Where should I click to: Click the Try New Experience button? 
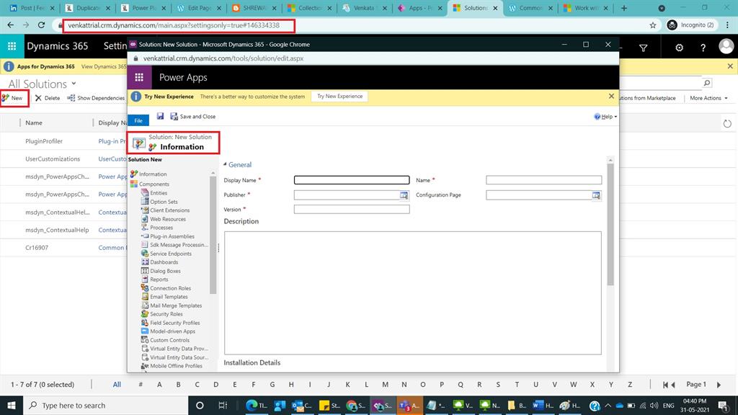(339, 96)
